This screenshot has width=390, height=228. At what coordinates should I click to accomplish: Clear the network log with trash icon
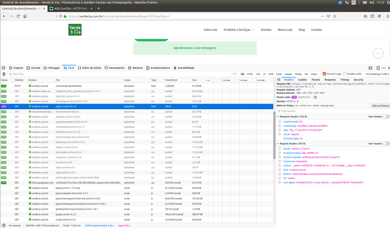click(x=4, y=74)
